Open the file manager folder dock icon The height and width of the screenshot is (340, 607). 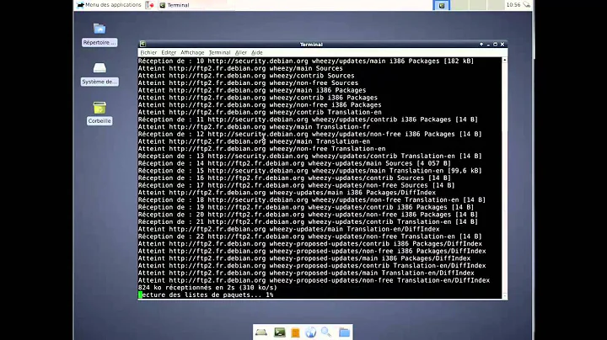(x=344, y=332)
